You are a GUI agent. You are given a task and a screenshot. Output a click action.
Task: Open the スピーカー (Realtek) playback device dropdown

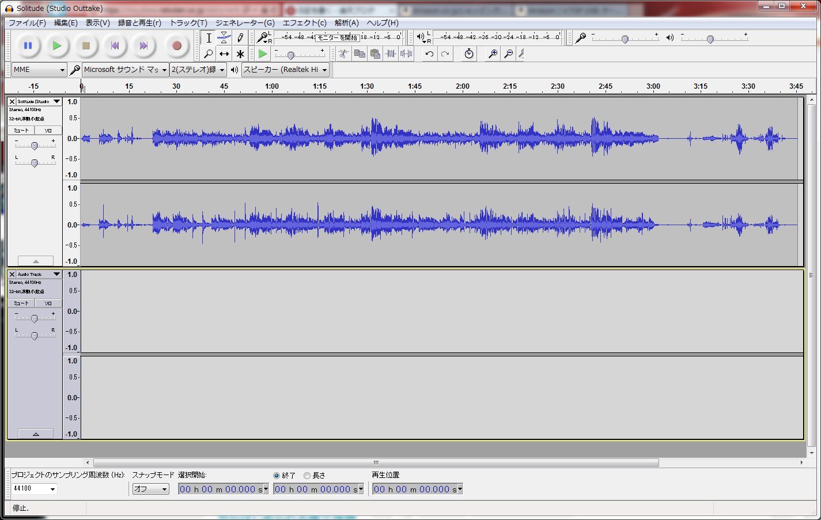[285, 70]
